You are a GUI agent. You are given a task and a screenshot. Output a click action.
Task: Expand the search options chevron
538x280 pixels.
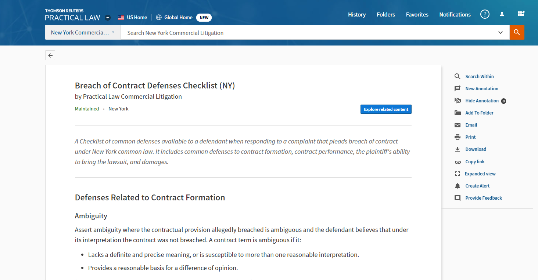point(501,33)
